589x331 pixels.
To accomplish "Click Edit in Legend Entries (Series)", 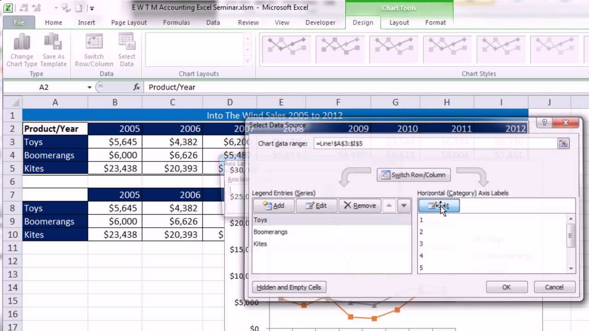I will coord(316,205).
